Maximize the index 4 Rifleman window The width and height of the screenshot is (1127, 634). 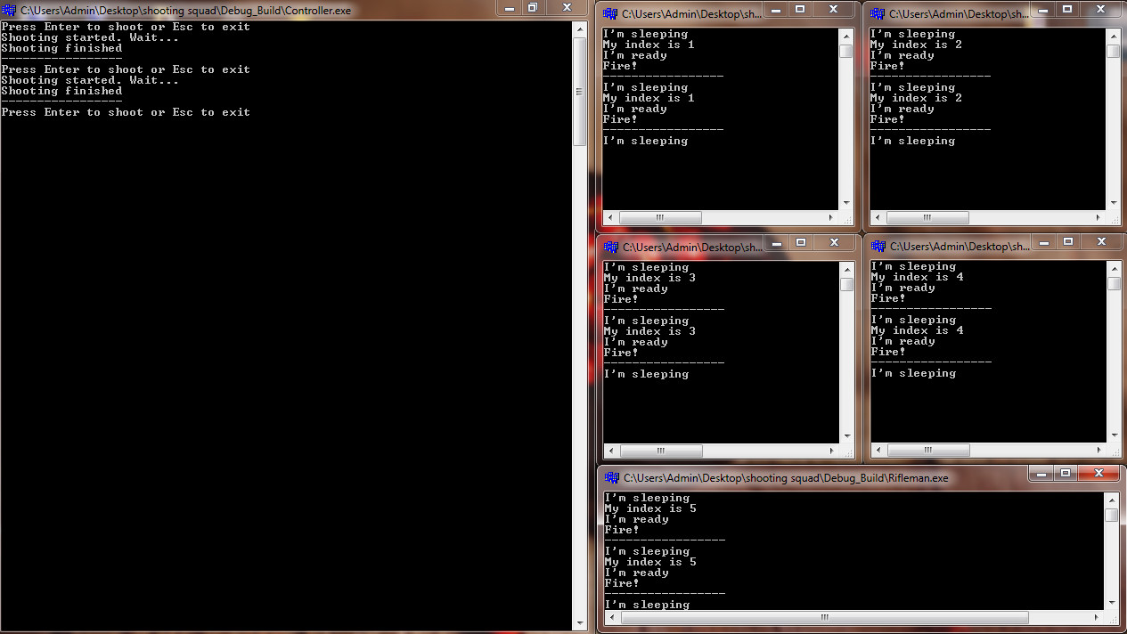[x=1067, y=241]
